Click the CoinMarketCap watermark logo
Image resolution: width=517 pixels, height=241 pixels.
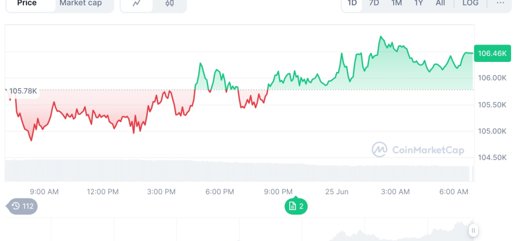coord(418,150)
